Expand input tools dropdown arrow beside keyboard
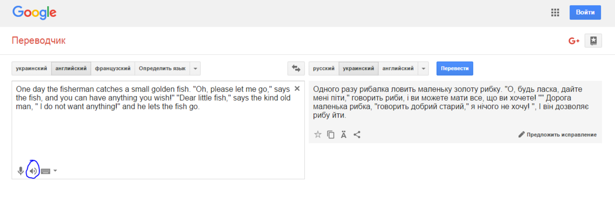The height and width of the screenshot is (211, 615). coord(55,171)
